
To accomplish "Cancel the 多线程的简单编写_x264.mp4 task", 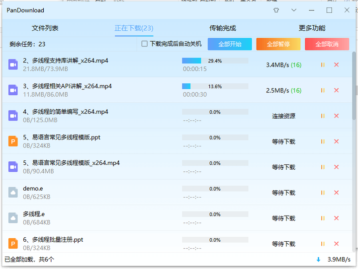I will coord(336,116).
